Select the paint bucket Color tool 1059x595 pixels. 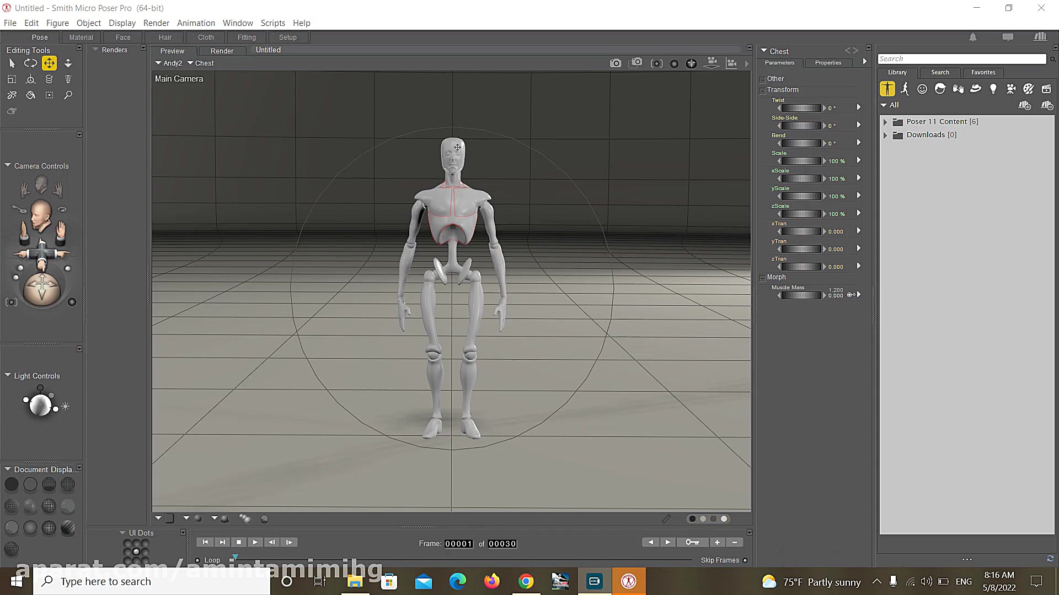(30, 95)
